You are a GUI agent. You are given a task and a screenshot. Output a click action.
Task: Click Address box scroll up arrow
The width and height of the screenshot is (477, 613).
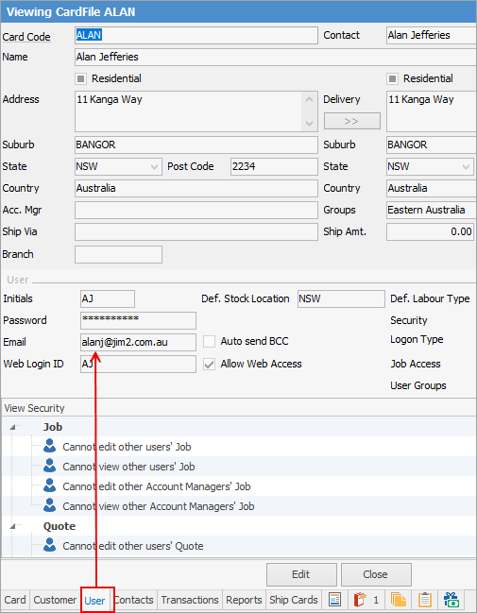point(309,100)
